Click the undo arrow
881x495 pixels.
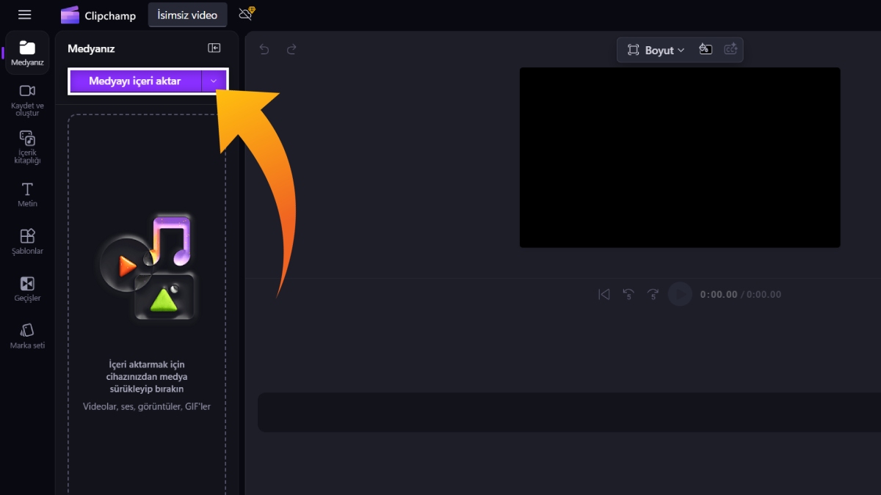[x=264, y=49]
